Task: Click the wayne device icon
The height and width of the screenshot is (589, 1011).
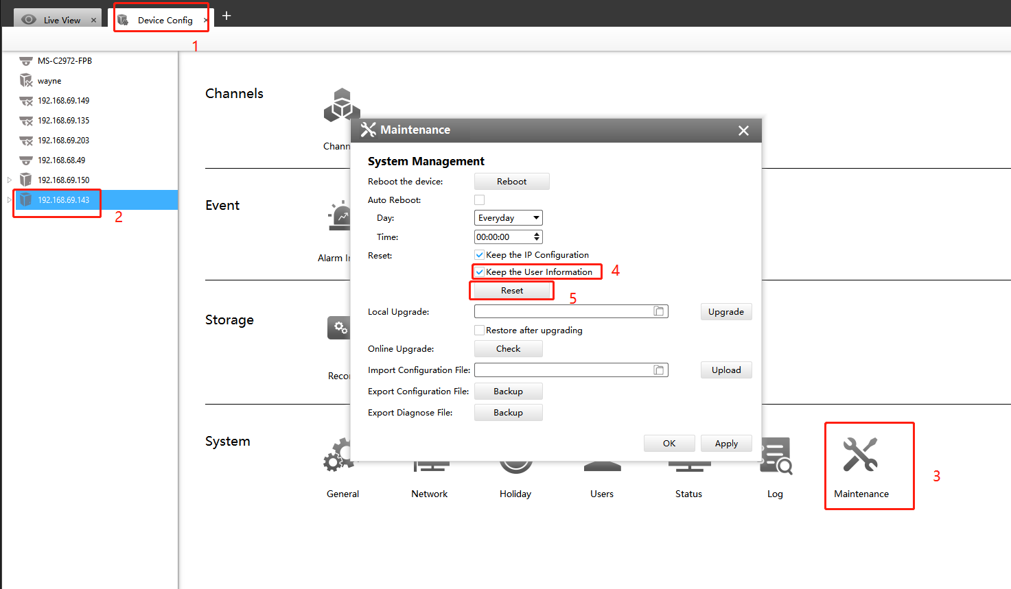Action: [26, 80]
